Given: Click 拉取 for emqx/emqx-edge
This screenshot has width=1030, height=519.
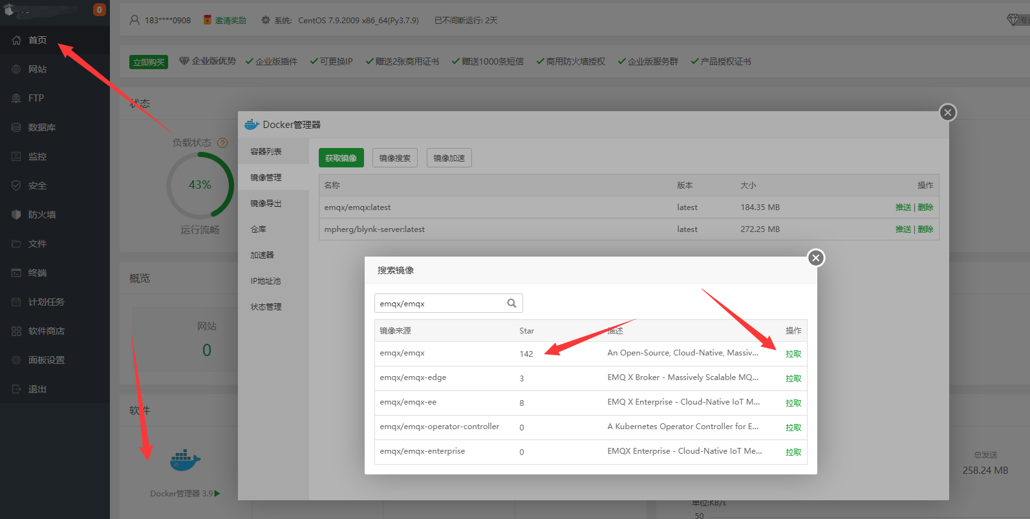Looking at the screenshot, I should (793, 379).
